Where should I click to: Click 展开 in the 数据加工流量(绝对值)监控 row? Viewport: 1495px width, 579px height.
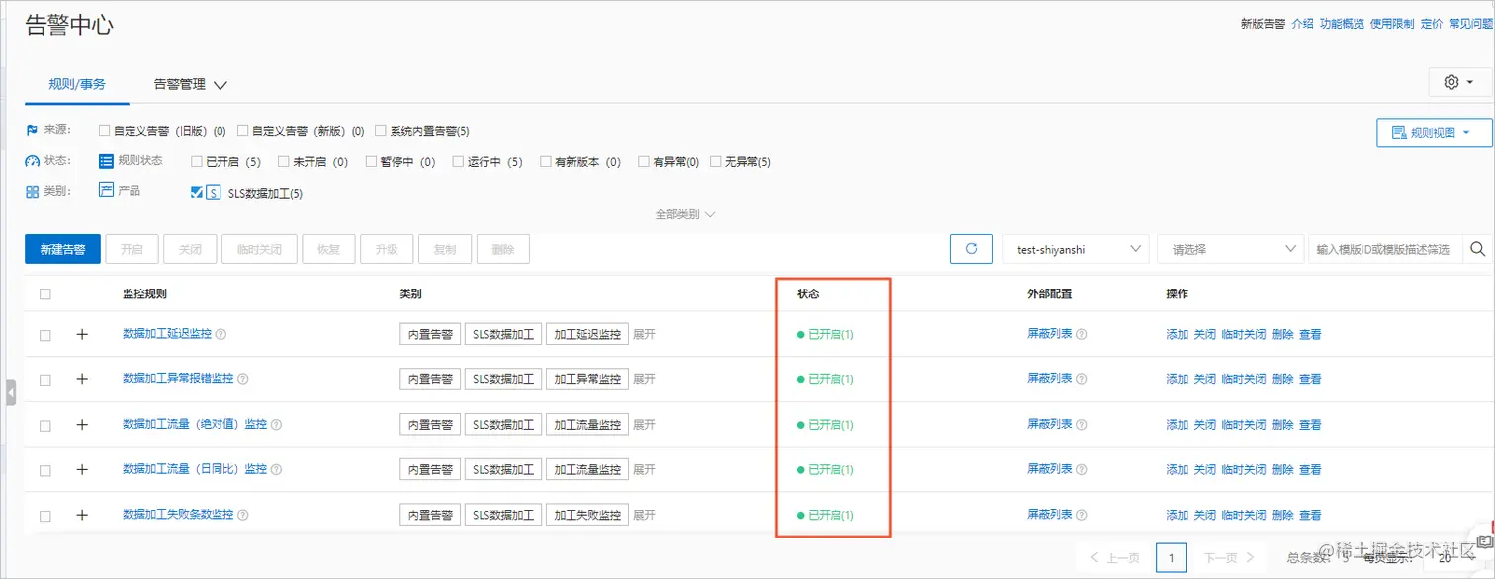click(644, 425)
